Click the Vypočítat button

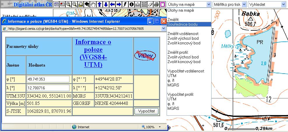coord(146,111)
